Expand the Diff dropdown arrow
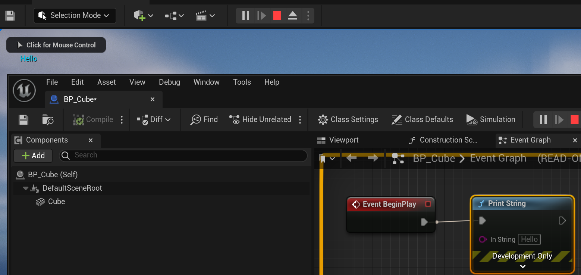 [x=168, y=119]
